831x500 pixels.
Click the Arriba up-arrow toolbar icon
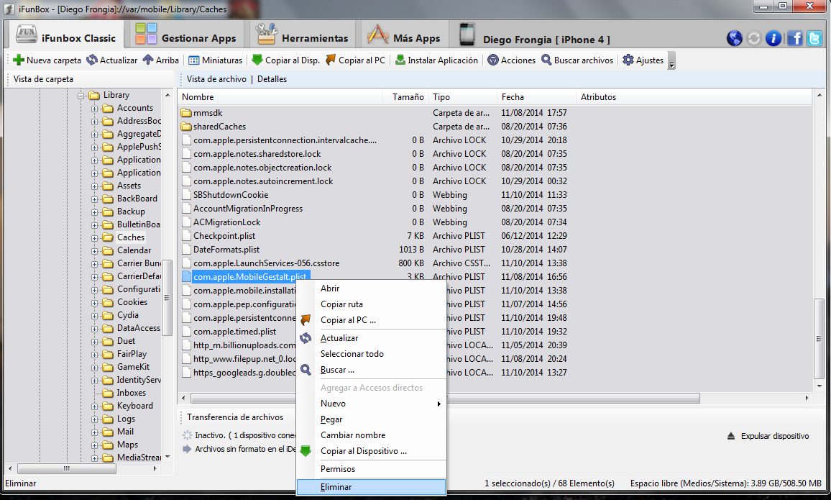point(148,60)
